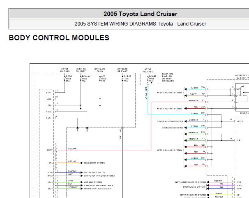The width and height of the screenshot is (249, 198).
Task: Click the LMRY terminal label
Action: [50, 150]
